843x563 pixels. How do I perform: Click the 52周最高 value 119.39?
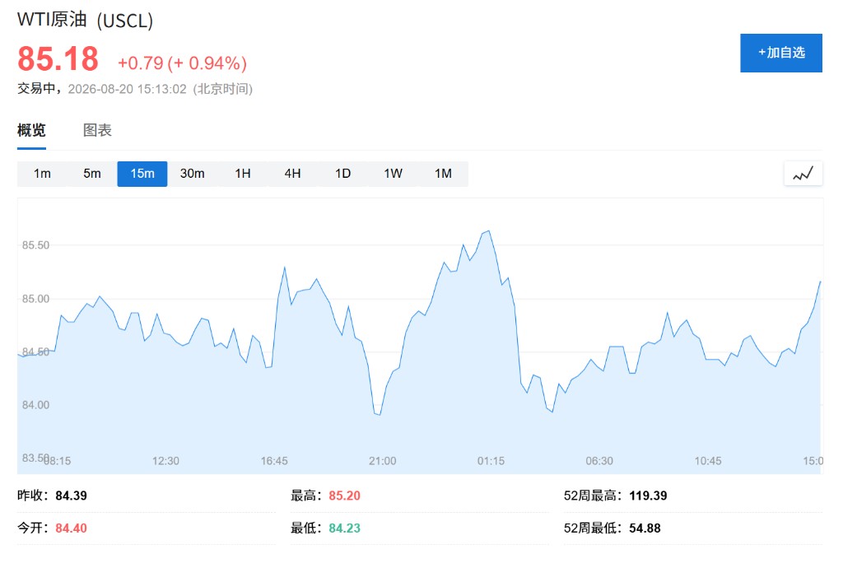[648, 496]
